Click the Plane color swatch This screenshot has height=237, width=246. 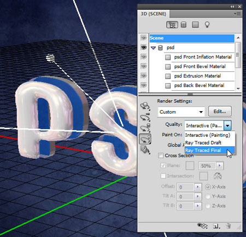point(190,166)
